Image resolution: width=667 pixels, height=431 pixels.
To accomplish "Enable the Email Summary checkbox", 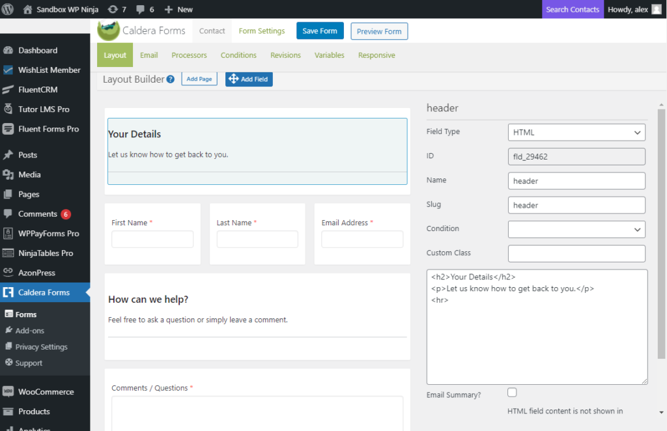I will pos(512,393).
